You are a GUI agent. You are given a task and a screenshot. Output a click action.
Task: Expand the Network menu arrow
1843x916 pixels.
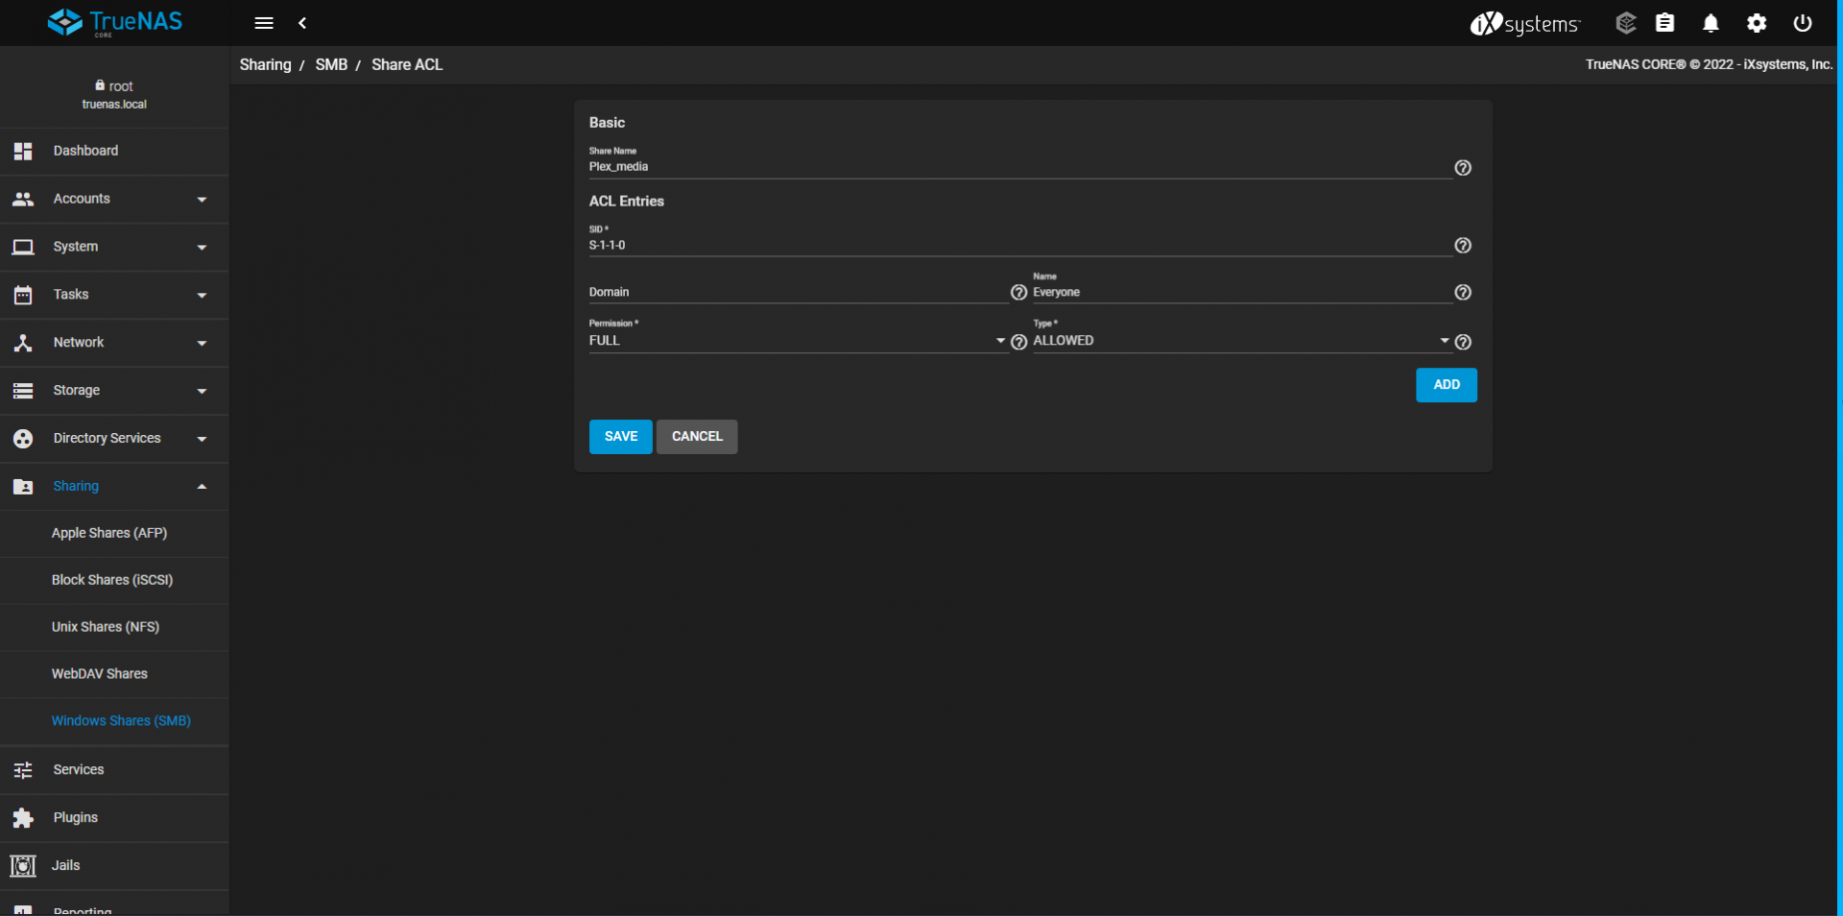202,344
